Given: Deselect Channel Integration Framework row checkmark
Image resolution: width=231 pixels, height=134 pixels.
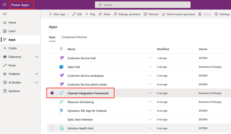Looking at the screenshot, I should tap(52, 93).
